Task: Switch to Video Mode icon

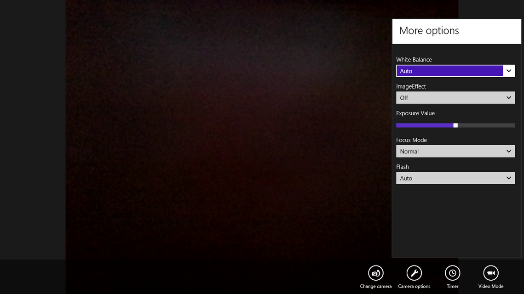Action: (490, 273)
